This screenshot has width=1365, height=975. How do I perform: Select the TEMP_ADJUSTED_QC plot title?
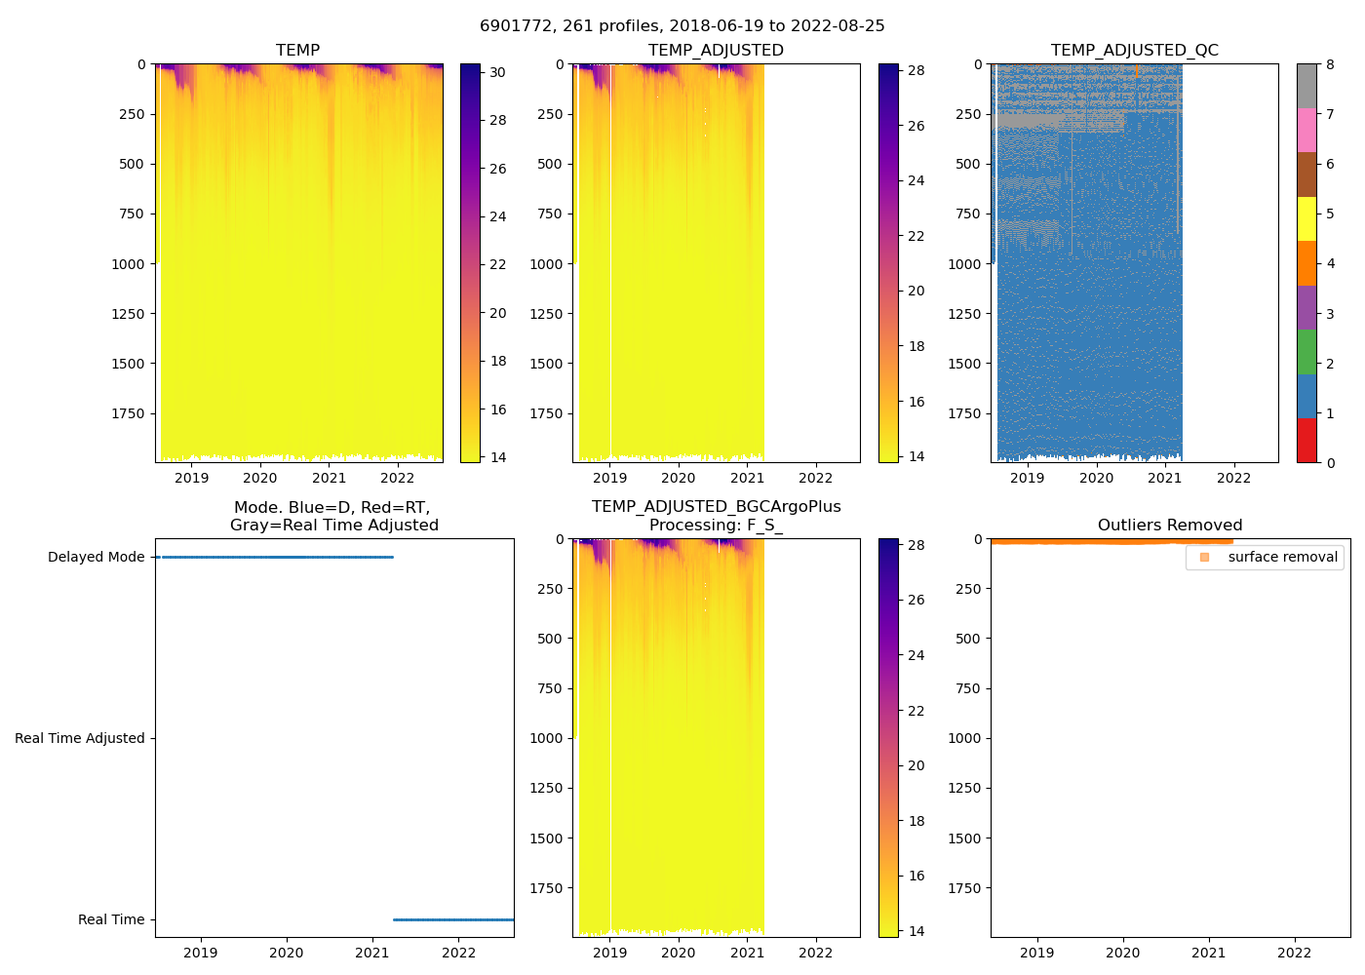[x=1134, y=50]
